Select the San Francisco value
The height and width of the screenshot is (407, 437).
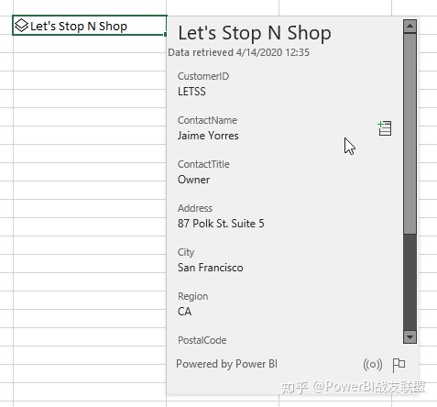(x=211, y=268)
